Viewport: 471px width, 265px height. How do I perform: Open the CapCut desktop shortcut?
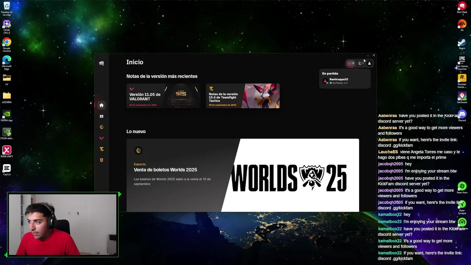pos(7,170)
